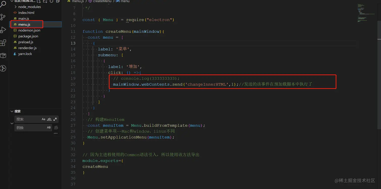Toggle Match Case in search box
Screen dimensions: 381x189
tap(43, 119)
